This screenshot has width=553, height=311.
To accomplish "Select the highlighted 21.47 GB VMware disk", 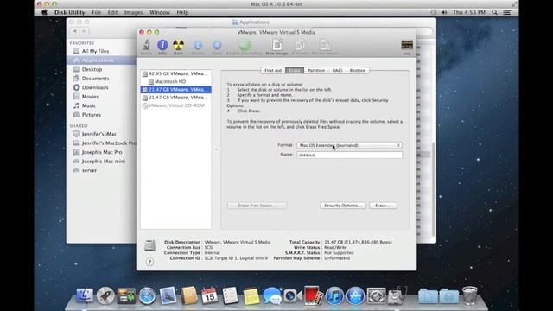I will click(x=176, y=90).
